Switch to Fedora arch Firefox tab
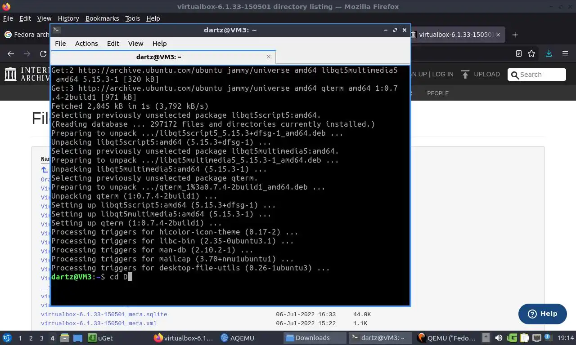The image size is (576, 345). pyautogui.click(x=26, y=35)
